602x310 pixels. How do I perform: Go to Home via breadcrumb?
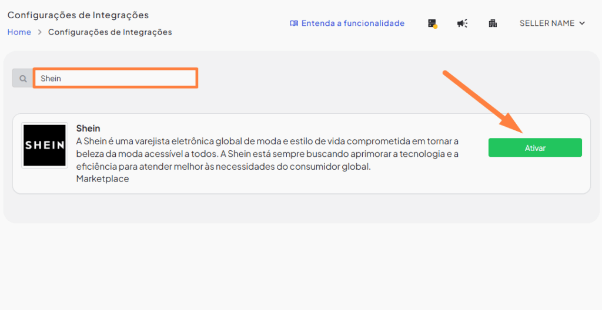(x=19, y=32)
